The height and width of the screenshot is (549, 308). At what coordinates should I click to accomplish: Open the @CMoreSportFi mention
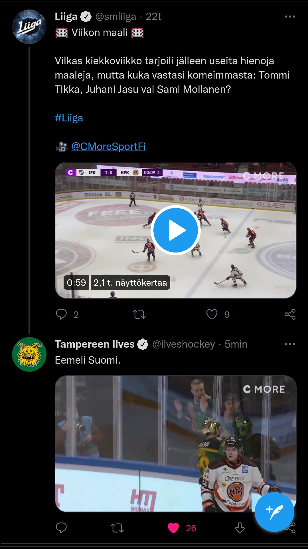click(109, 146)
